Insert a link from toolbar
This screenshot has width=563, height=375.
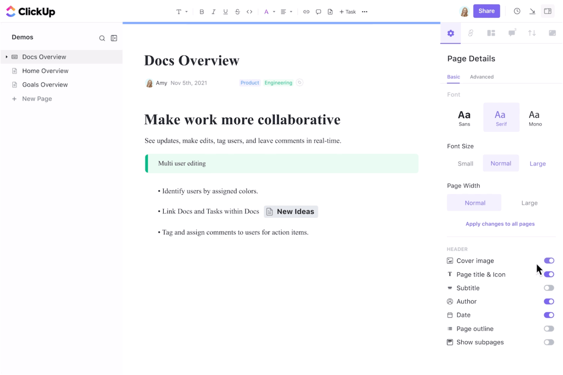click(306, 12)
